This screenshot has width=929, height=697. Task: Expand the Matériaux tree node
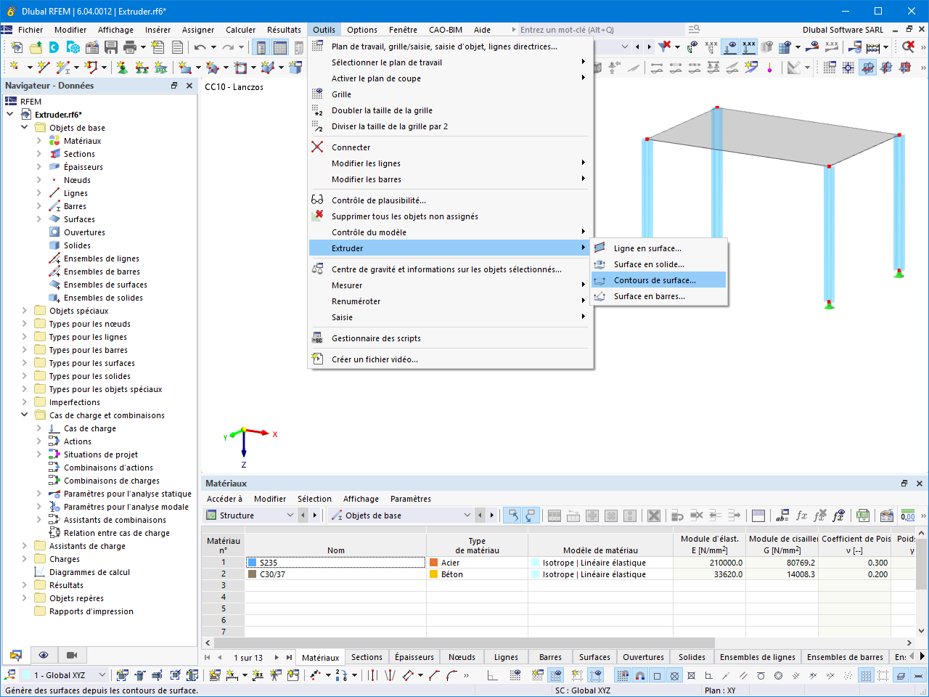coord(39,141)
